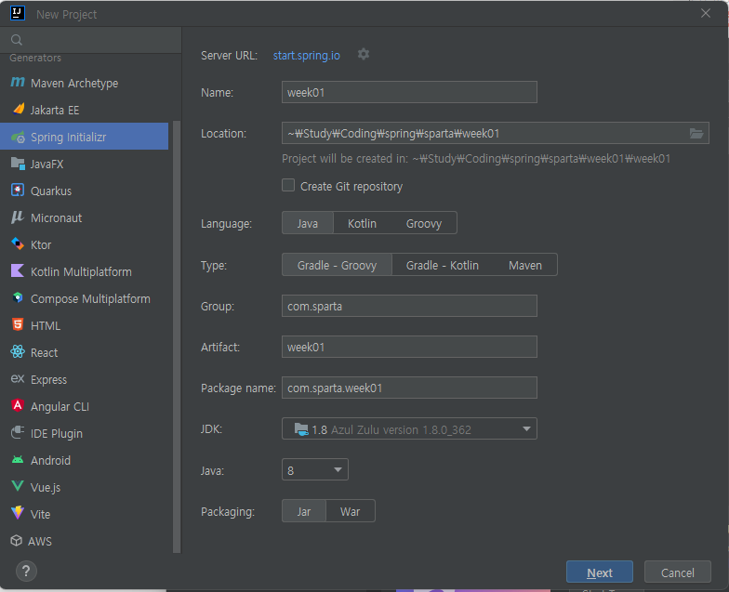Click into the Artifact field
Image resolution: width=729 pixels, height=592 pixels.
(x=409, y=348)
